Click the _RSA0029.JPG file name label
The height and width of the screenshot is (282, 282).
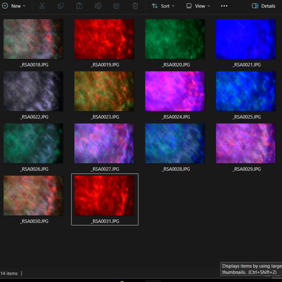pyautogui.click(x=246, y=169)
